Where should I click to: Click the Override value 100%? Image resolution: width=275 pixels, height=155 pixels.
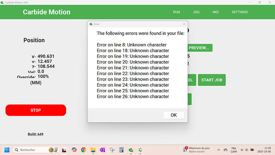(43, 76)
